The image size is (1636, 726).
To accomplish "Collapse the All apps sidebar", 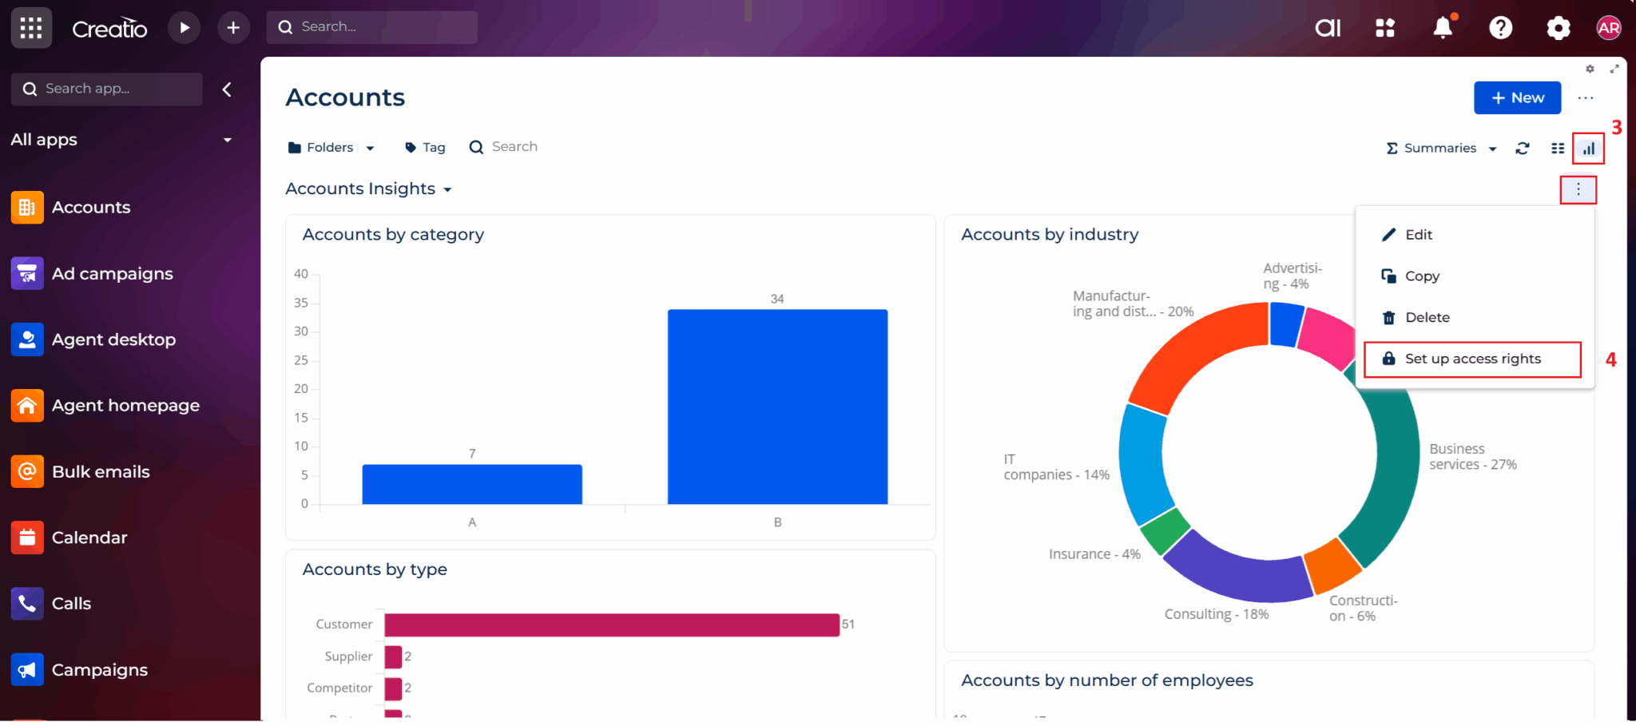I will [228, 89].
